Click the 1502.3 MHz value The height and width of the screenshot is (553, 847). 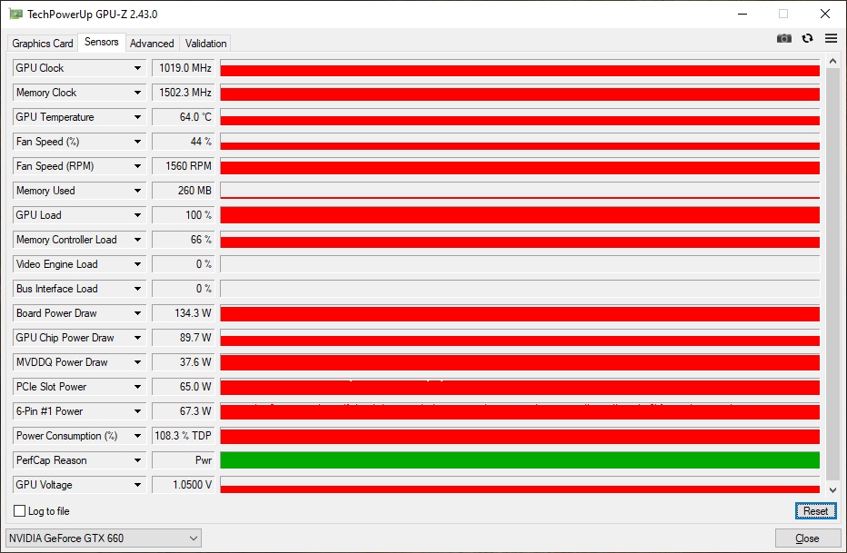coord(183,93)
